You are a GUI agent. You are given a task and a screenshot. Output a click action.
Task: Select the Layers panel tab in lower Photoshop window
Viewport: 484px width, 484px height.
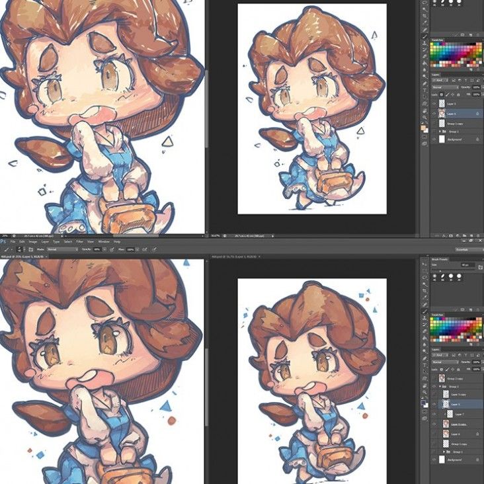tap(436, 350)
